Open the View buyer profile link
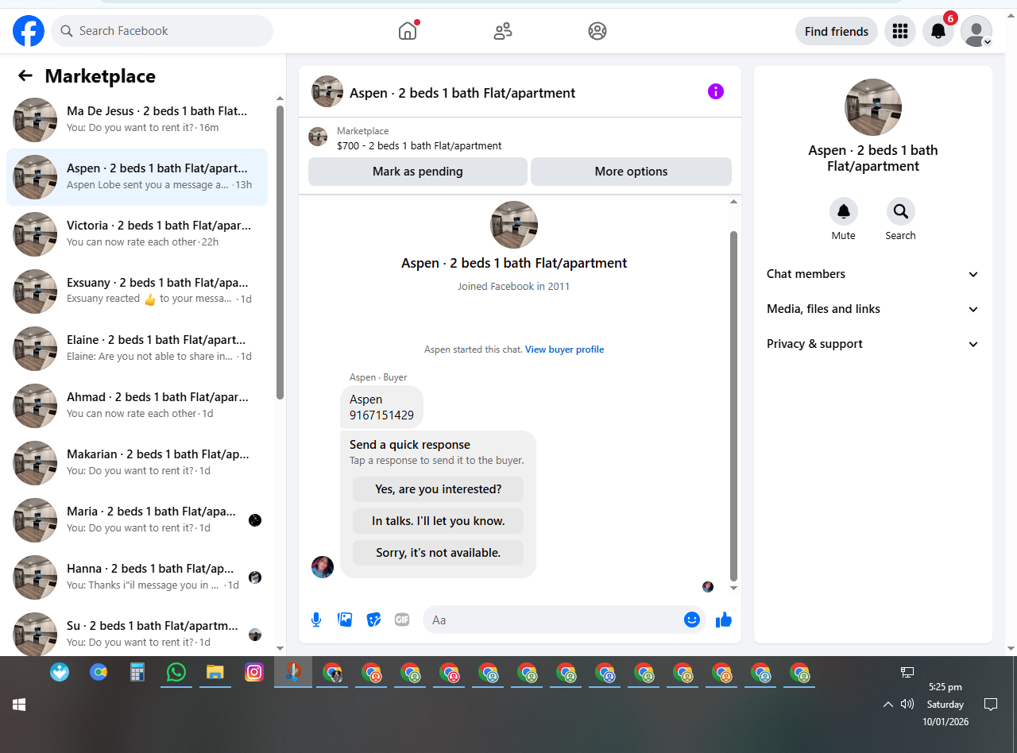Image resolution: width=1017 pixels, height=753 pixels. [x=564, y=349]
